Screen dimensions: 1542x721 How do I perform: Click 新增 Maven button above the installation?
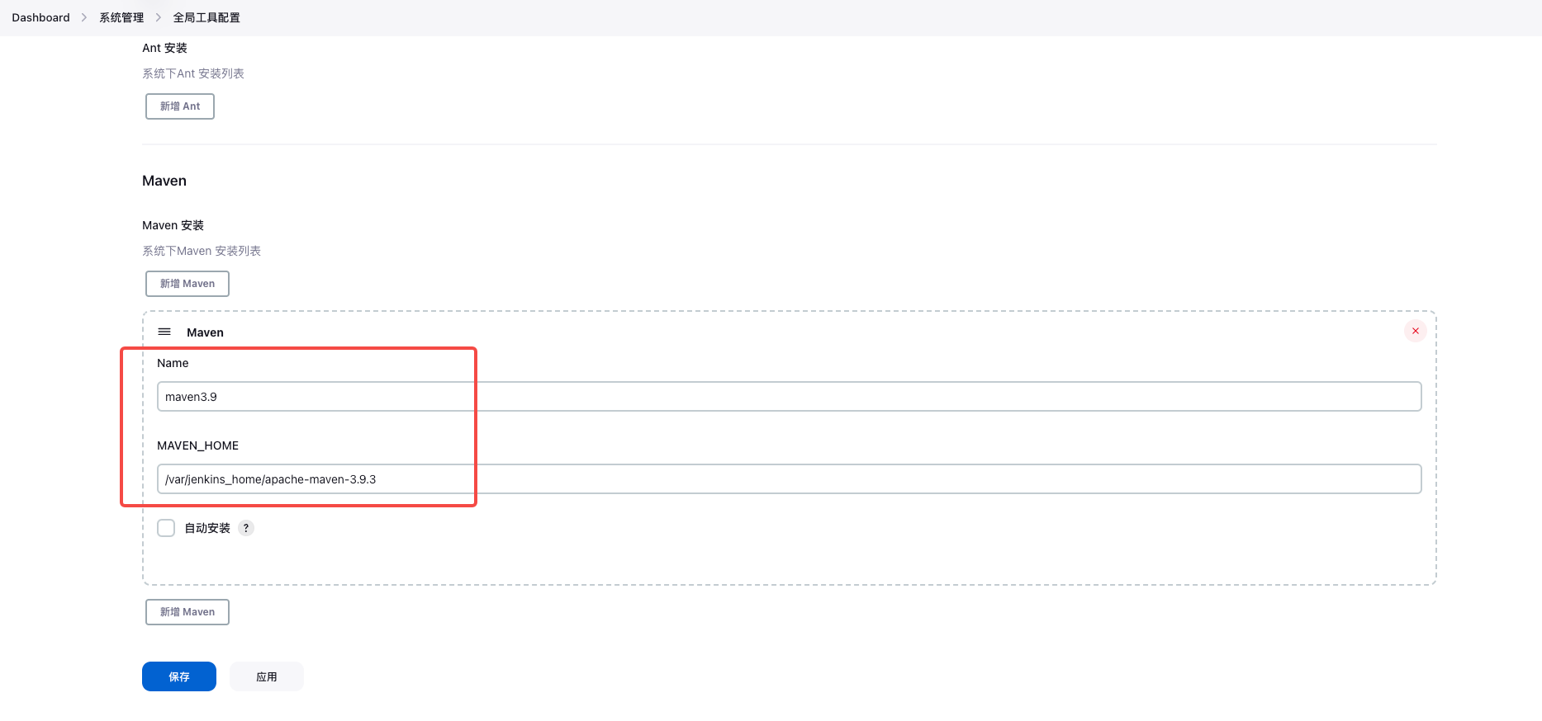pyautogui.click(x=187, y=284)
